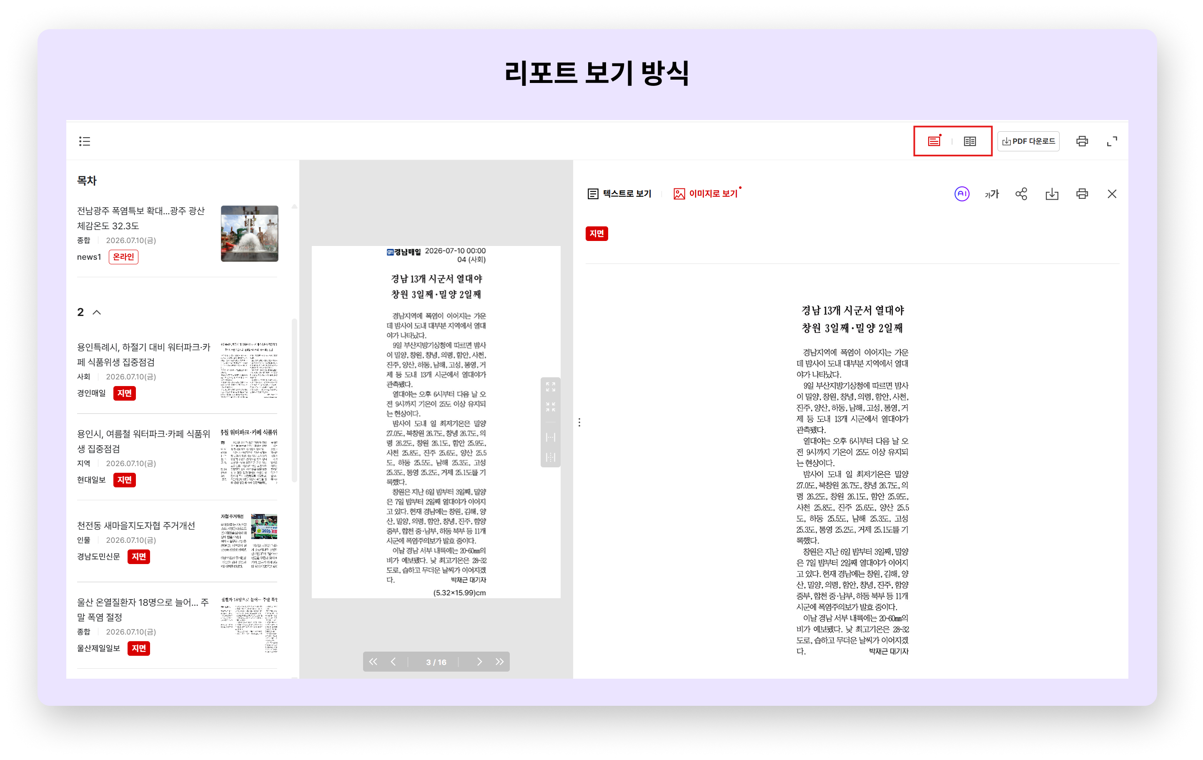Share the article with the share icon
This screenshot has width=1203, height=760.
tap(1021, 194)
